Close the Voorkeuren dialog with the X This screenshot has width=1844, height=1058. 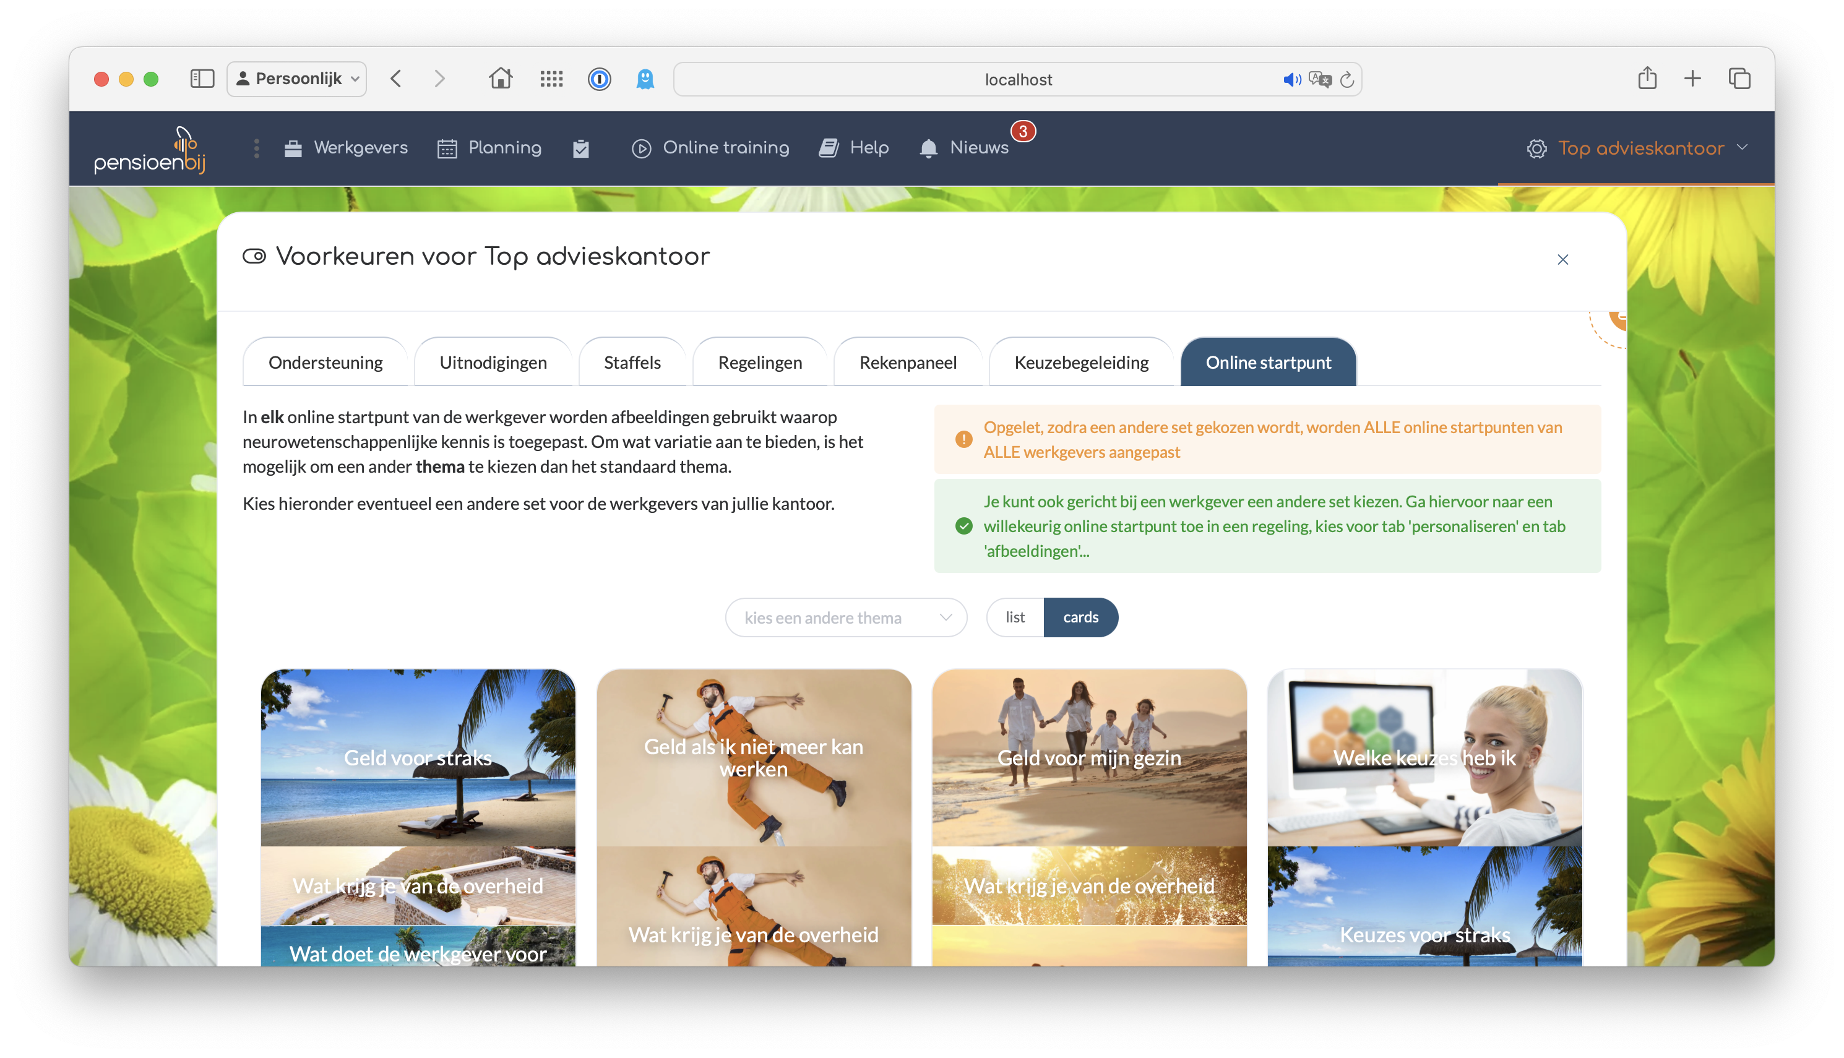click(x=1563, y=259)
